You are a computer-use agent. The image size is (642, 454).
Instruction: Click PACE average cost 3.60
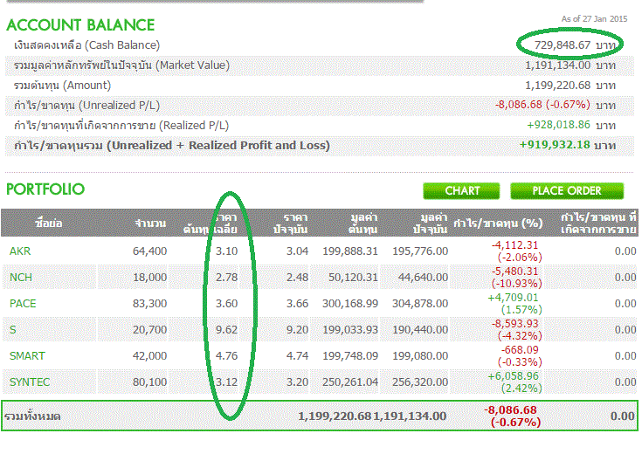[226, 303]
